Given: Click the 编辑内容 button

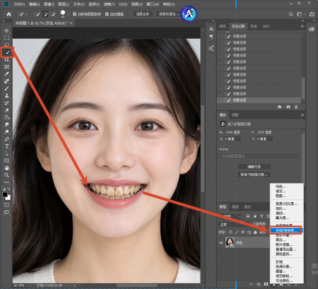Looking at the screenshot, I should point(254,167).
